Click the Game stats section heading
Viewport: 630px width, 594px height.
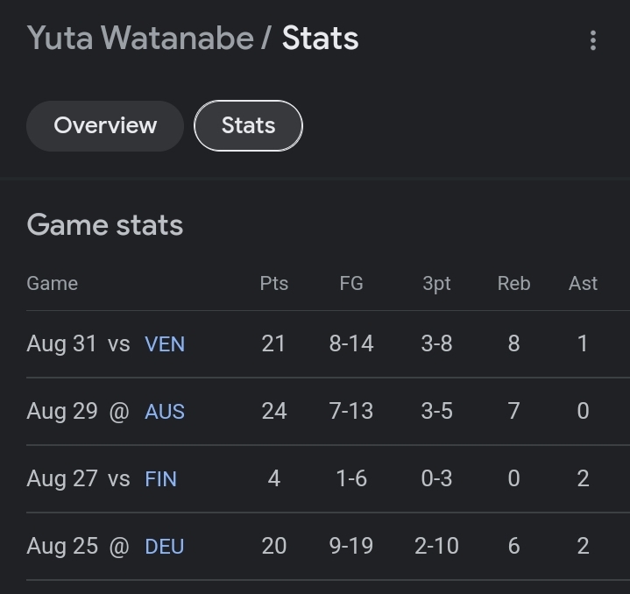click(105, 225)
